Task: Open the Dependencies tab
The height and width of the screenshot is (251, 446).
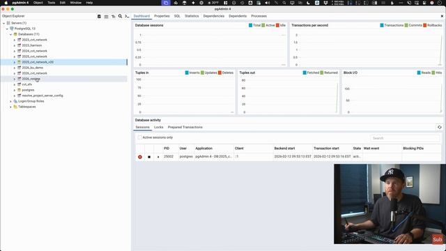Action: point(214,16)
